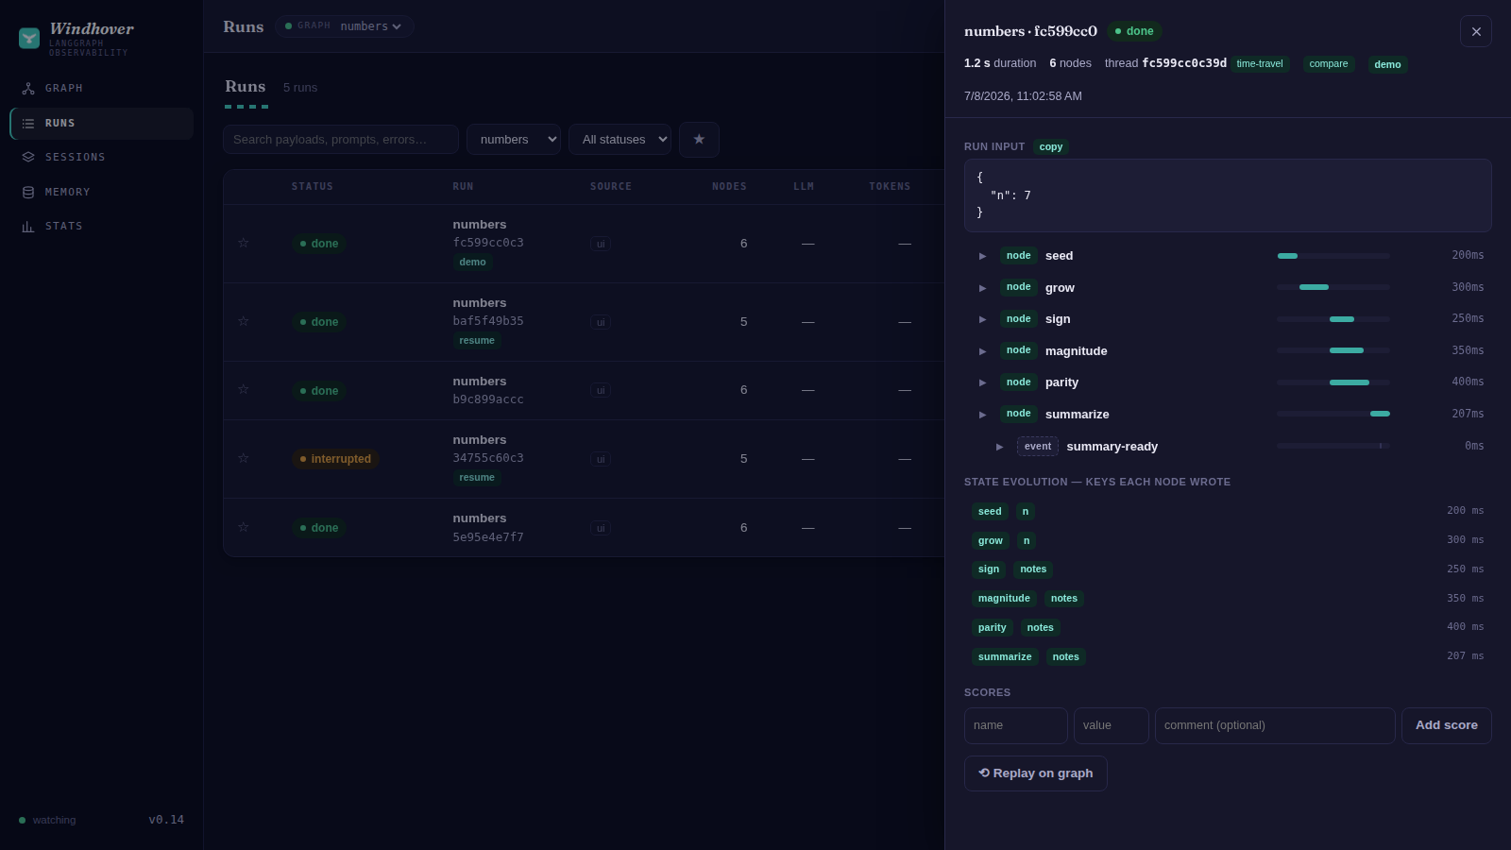Open the Graph sidebar icon

click(x=28, y=89)
